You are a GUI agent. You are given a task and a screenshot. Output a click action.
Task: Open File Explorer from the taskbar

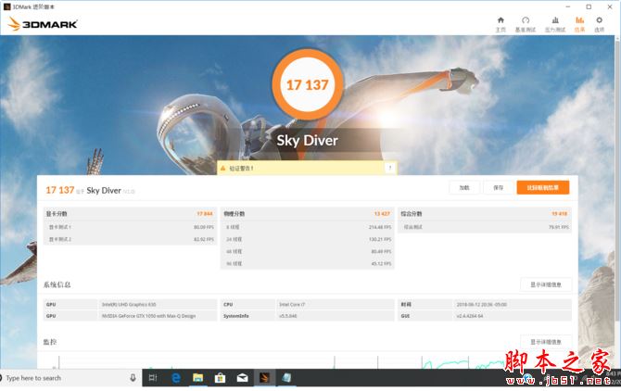(x=198, y=378)
